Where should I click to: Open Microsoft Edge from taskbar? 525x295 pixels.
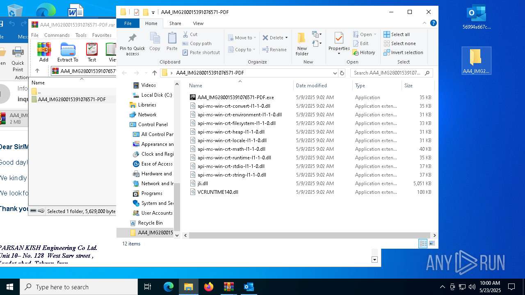click(169, 287)
